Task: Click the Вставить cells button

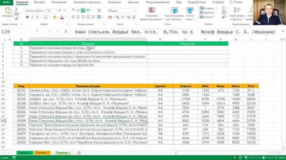Action: [x=208, y=8]
